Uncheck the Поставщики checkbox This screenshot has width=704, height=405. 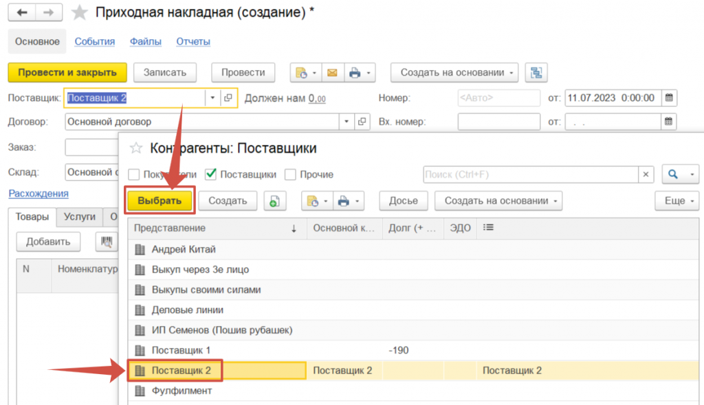point(212,175)
